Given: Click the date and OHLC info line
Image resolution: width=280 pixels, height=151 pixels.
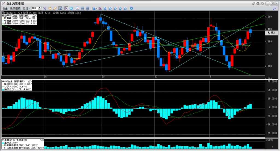Looking at the screenshot, I should coord(41,13).
